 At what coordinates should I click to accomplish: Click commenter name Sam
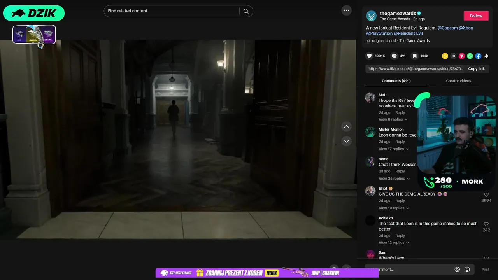pyautogui.click(x=382, y=253)
